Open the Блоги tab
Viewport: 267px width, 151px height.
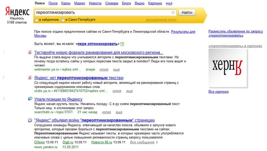(x=126, y=3)
